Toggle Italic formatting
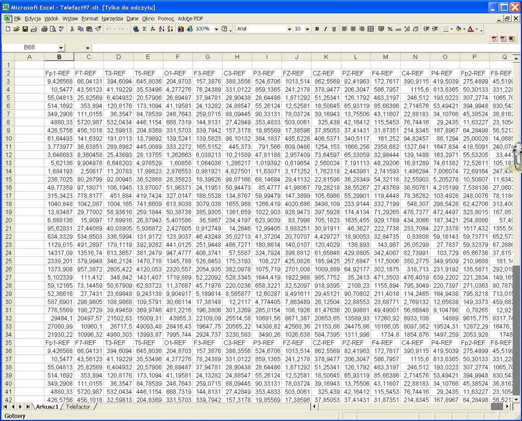The height and width of the screenshot is (421, 522). point(325,29)
